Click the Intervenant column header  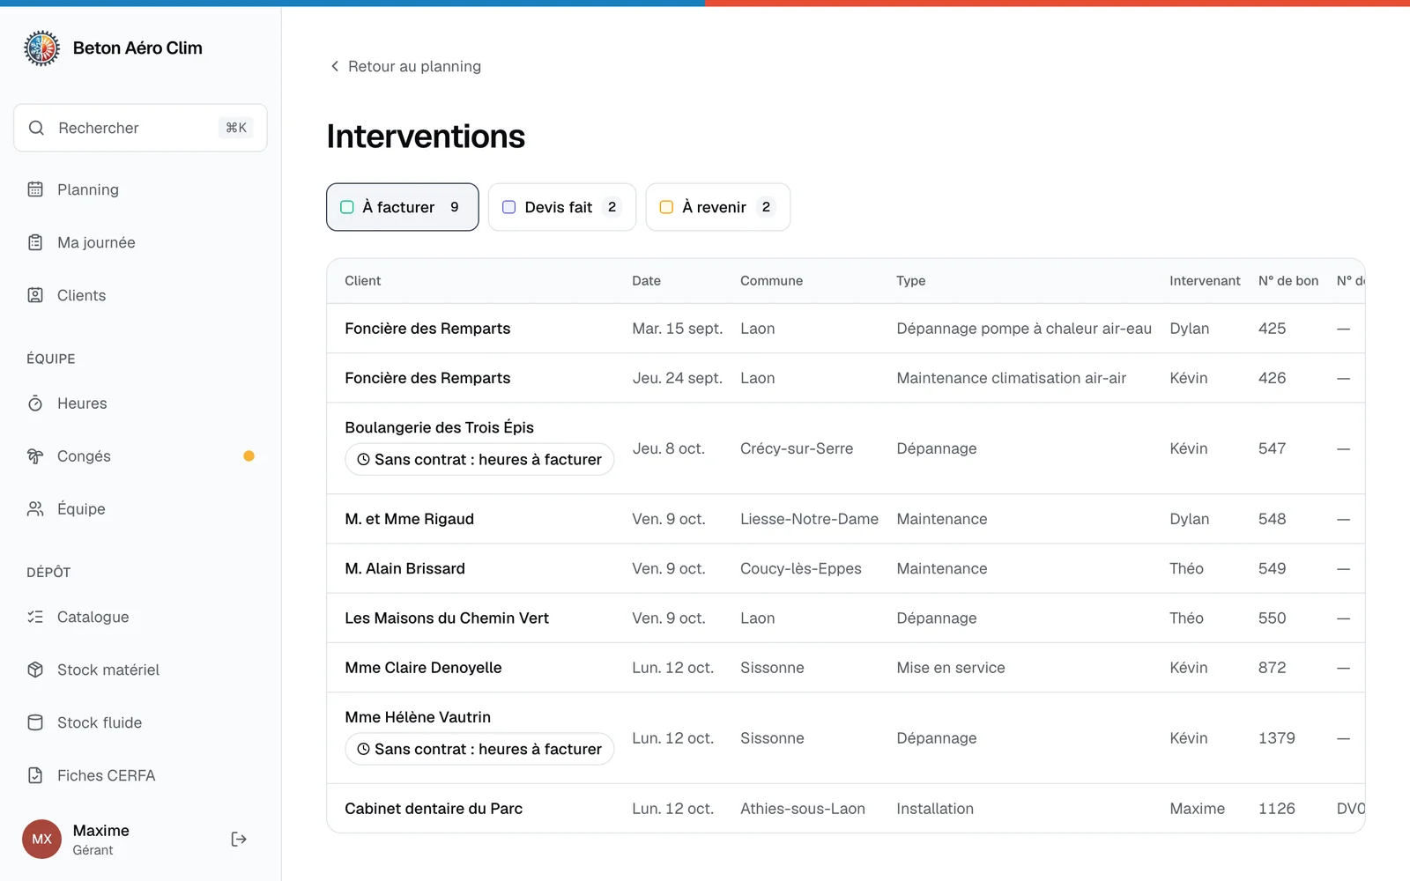coord(1205,281)
